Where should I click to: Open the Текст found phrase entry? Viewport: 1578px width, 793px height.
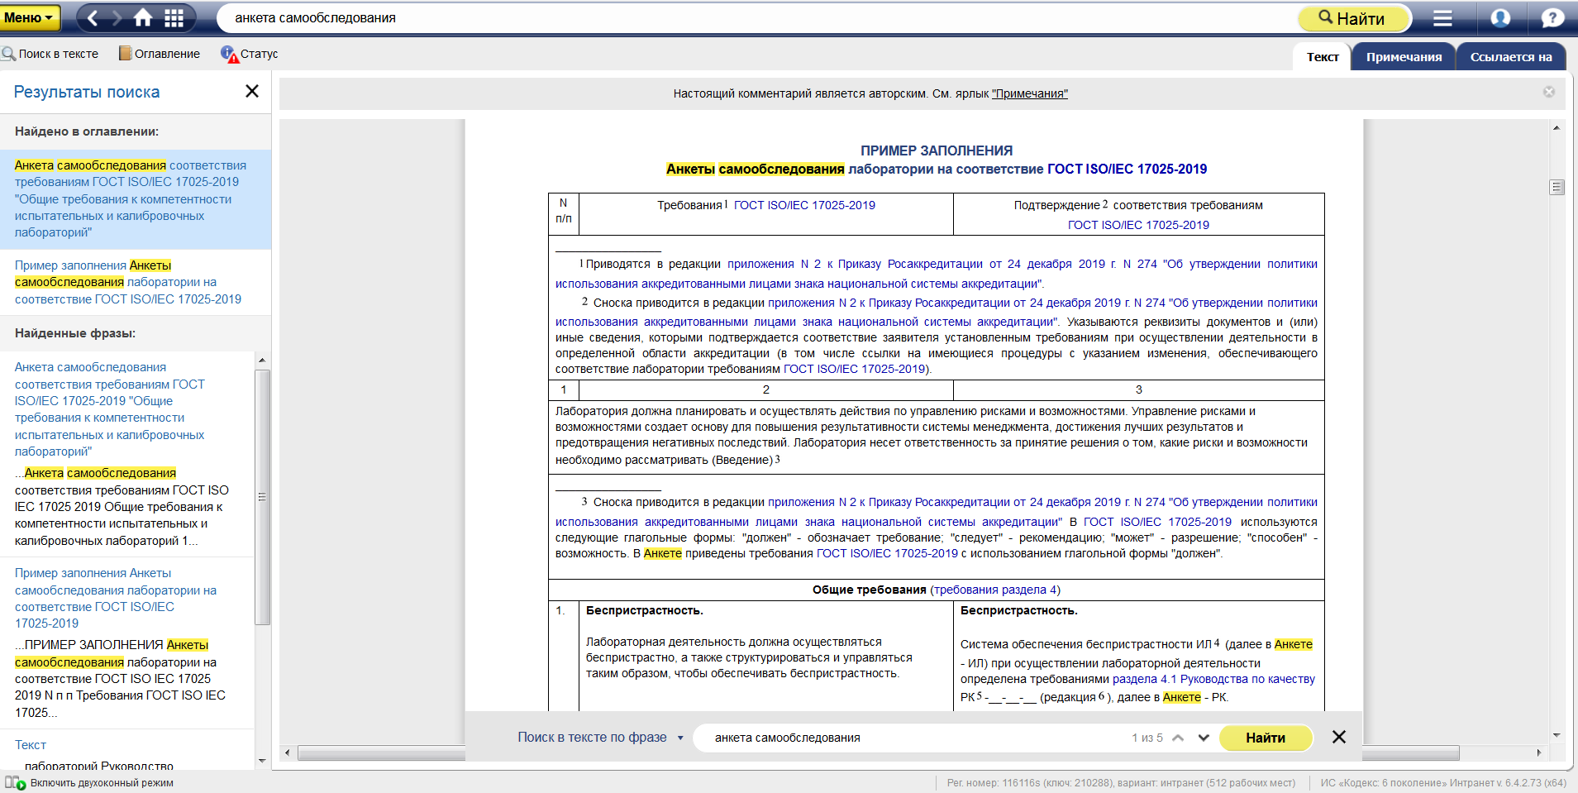coord(31,745)
